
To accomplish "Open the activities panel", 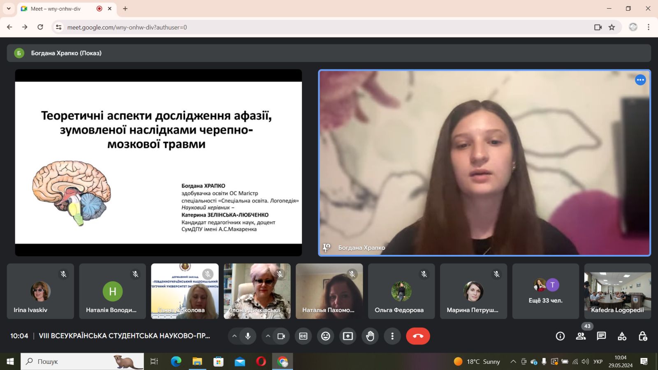I will click(622, 336).
